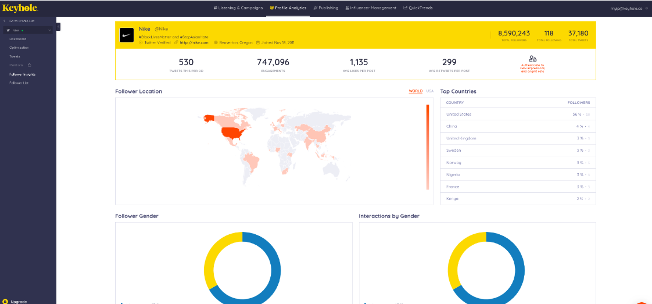Click the Authenticate user-lock icon
This screenshot has width=652, height=304.
click(533, 59)
